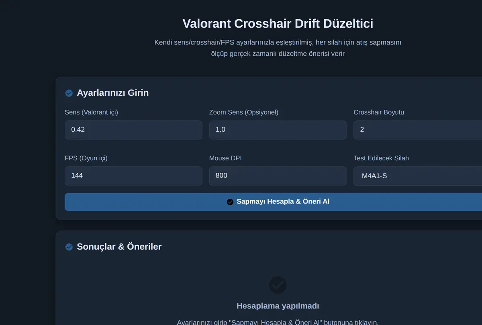
Task: Click the Mouse DPI label
Action: click(225, 158)
